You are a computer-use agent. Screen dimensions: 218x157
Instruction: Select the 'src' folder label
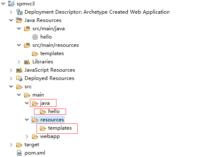tap(28, 87)
